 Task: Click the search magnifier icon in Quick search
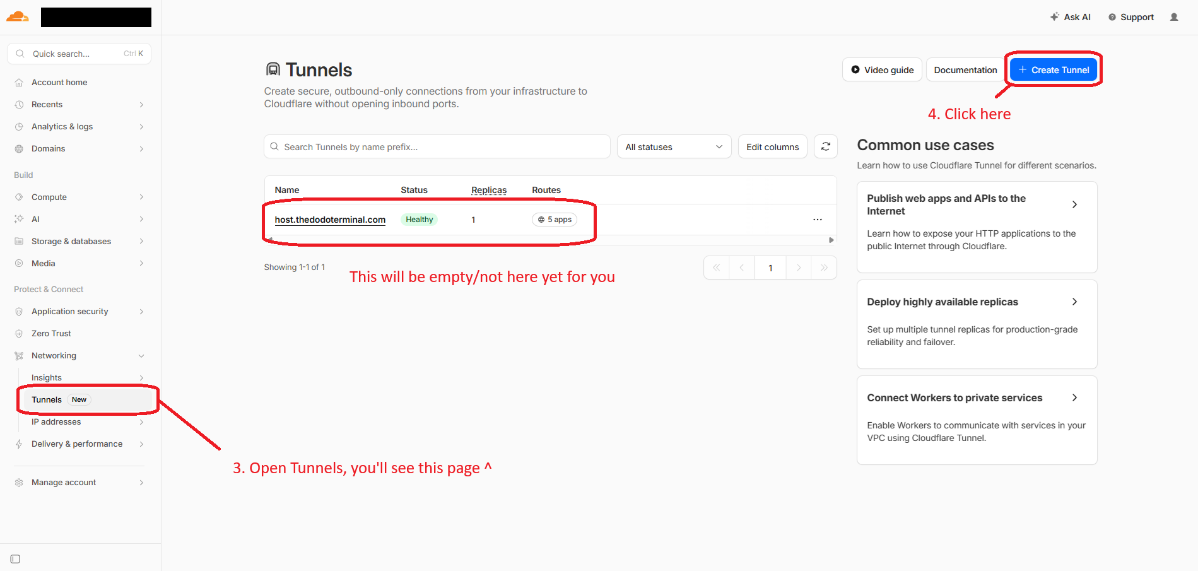click(20, 54)
